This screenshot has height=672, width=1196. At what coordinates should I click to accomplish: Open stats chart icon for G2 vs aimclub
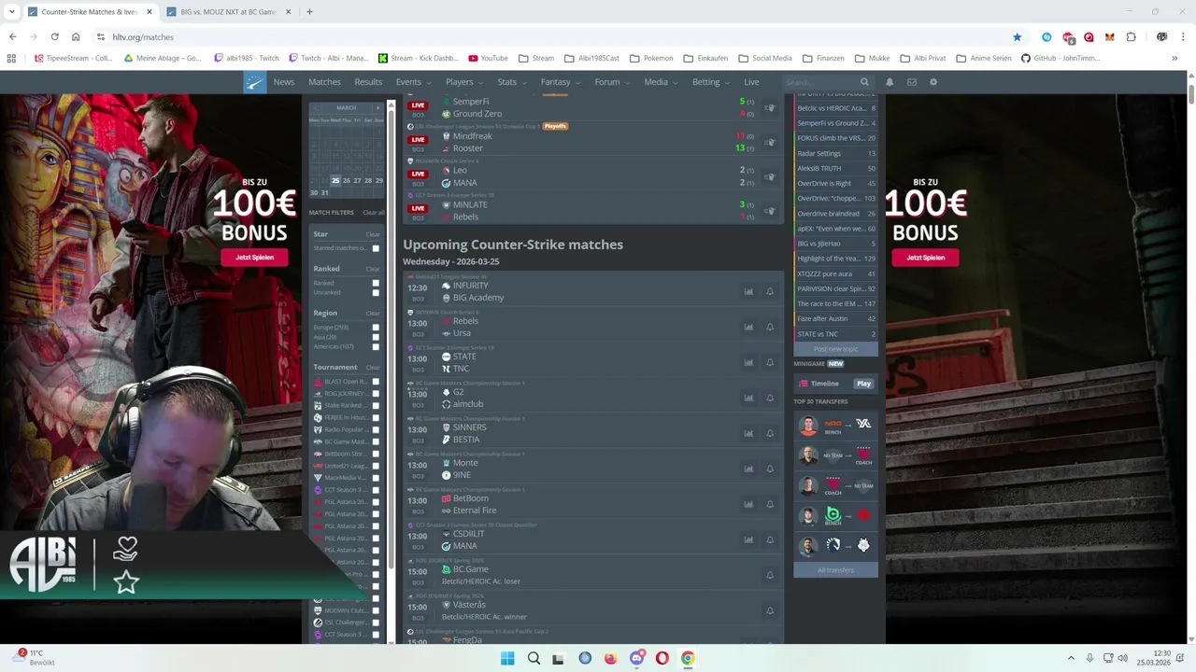(x=748, y=398)
